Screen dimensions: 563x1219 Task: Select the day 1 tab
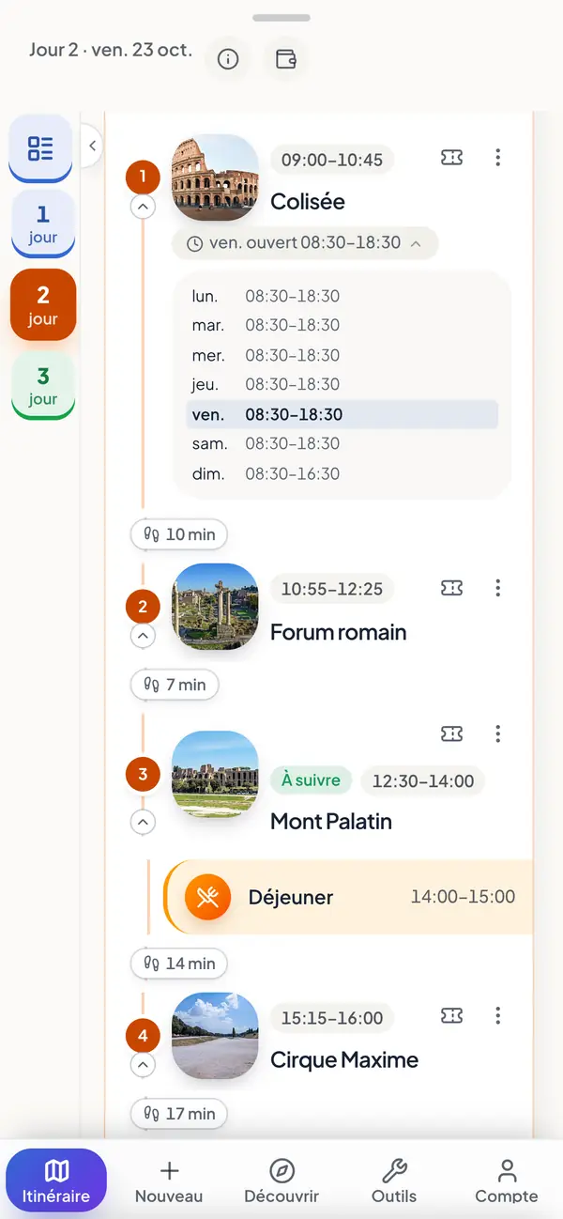pyautogui.click(x=42, y=224)
